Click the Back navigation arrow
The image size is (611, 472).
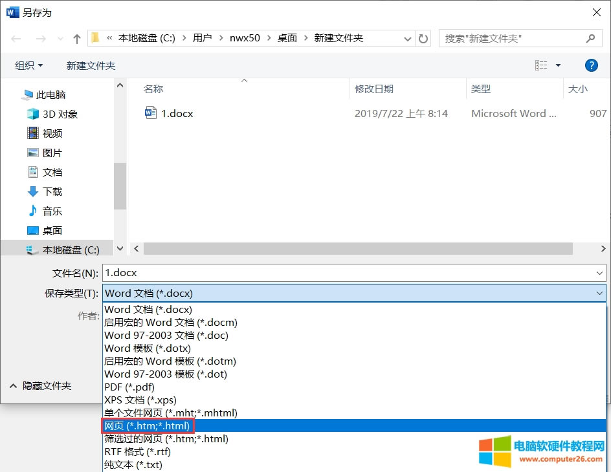coord(16,39)
